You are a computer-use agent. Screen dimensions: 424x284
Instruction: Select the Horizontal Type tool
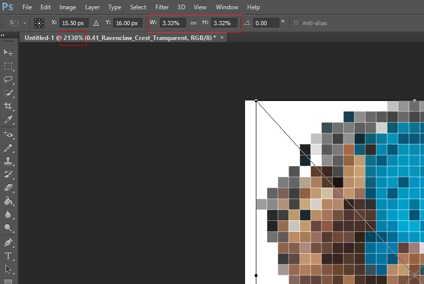click(x=8, y=256)
